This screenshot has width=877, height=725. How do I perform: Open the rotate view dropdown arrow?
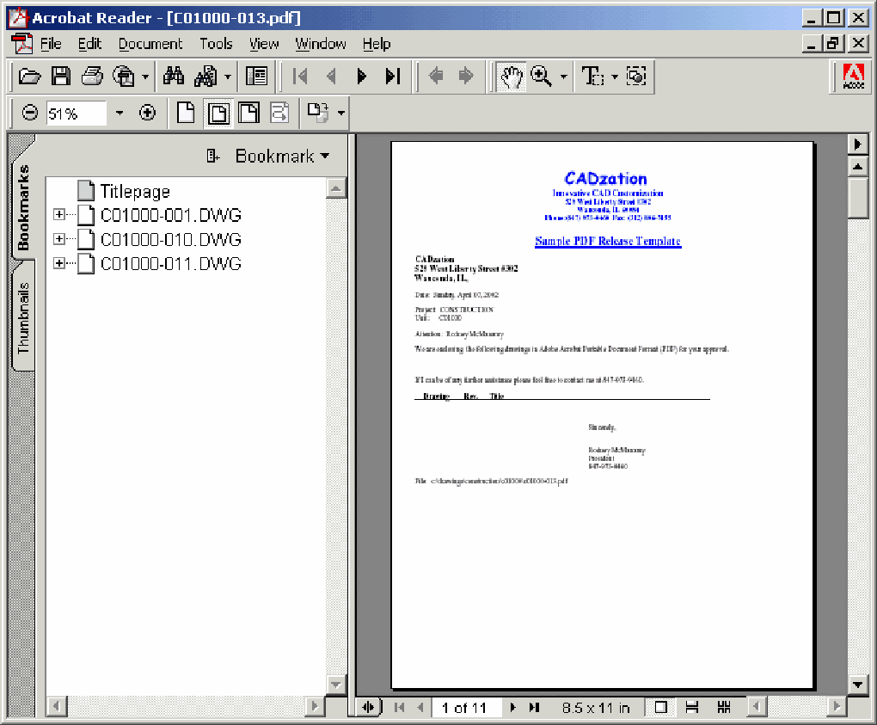click(340, 113)
